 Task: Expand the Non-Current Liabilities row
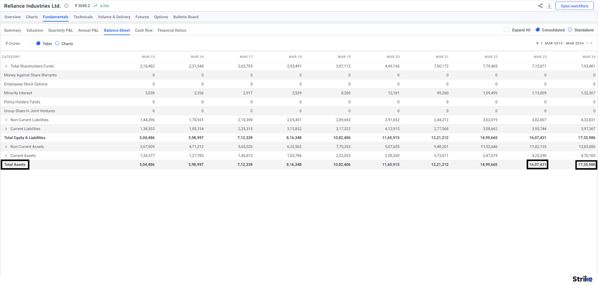pyautogui.click(x=6, y=120)
